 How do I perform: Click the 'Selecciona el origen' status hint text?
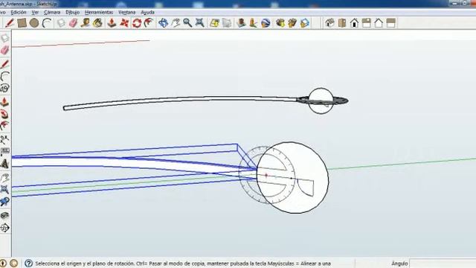coord(183,264)
